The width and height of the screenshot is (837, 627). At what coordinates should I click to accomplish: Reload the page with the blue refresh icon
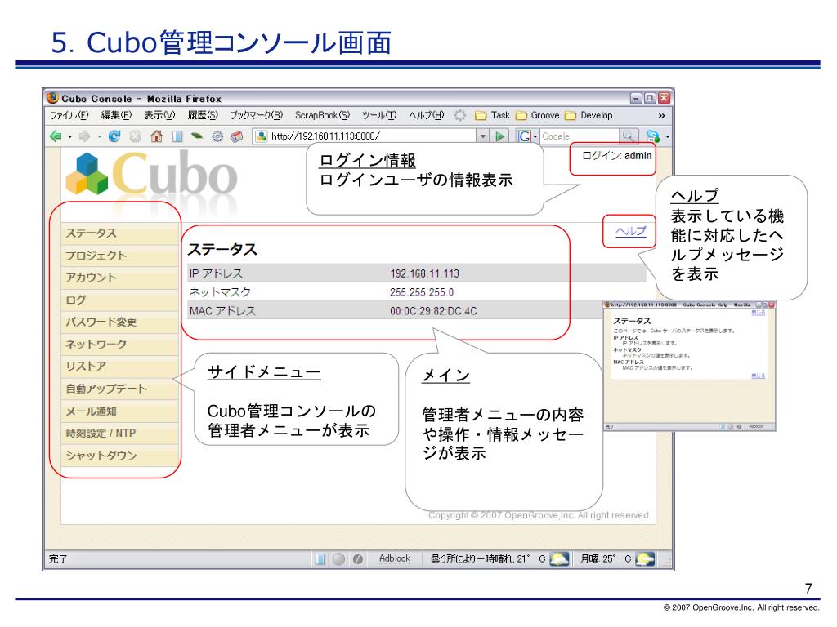click(x=114, y=136)
